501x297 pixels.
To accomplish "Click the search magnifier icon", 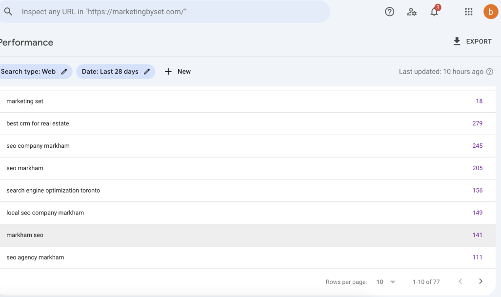I will coord(8,12).
